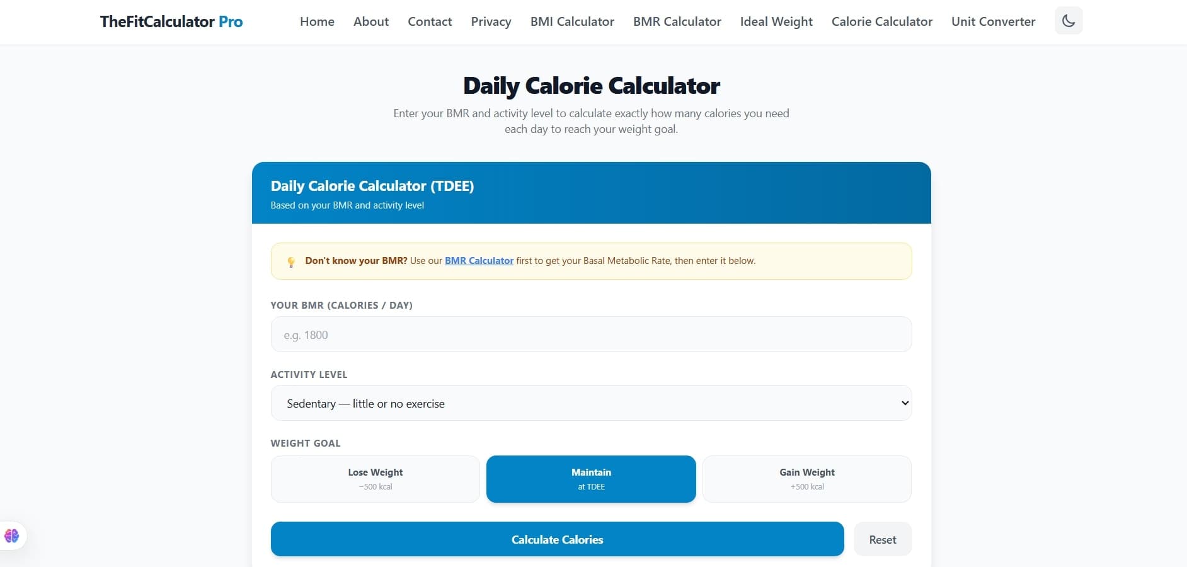Open the BMR Calculator nav item
1187x567 pixels.
pos(677,21)
